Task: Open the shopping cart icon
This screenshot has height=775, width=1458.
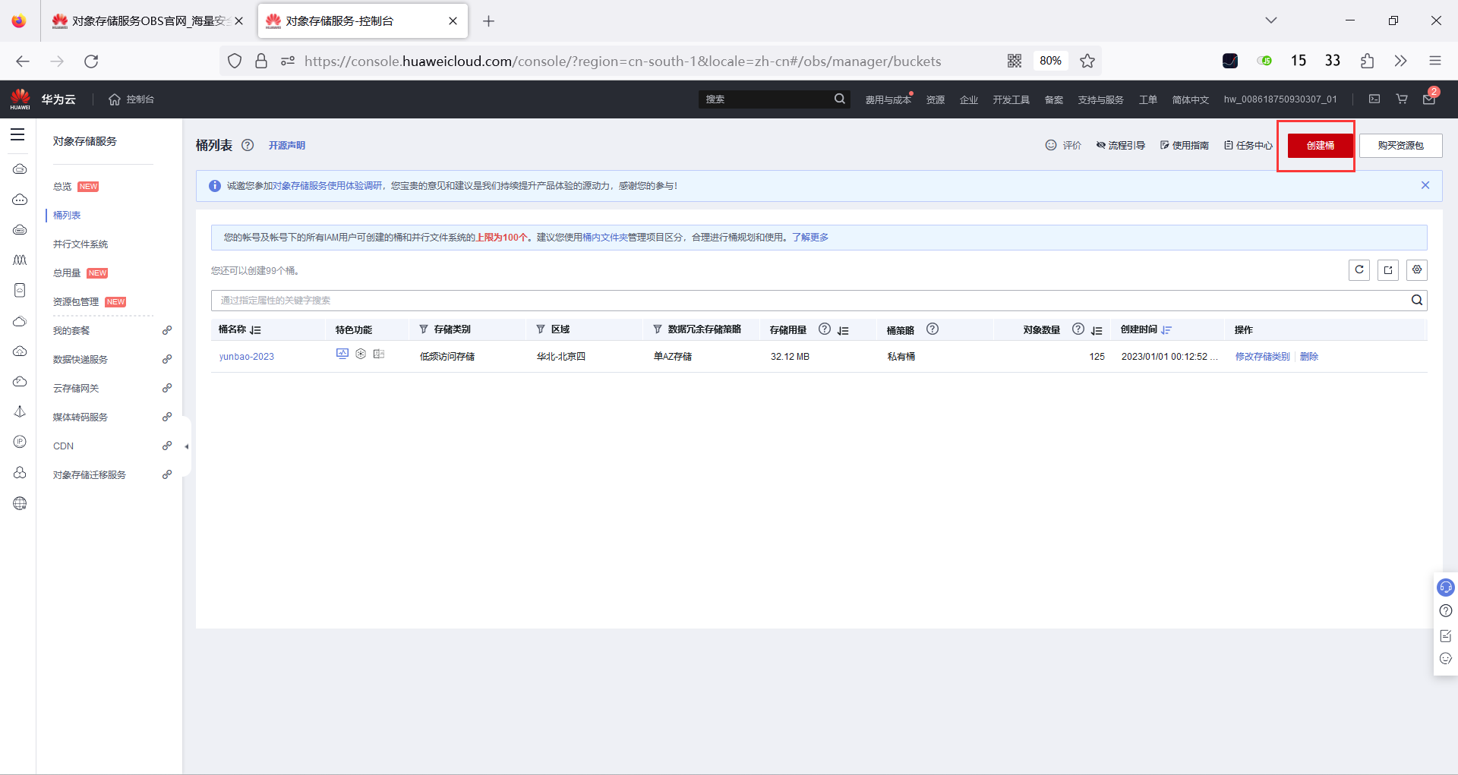Action: [x=1402, y=99]
